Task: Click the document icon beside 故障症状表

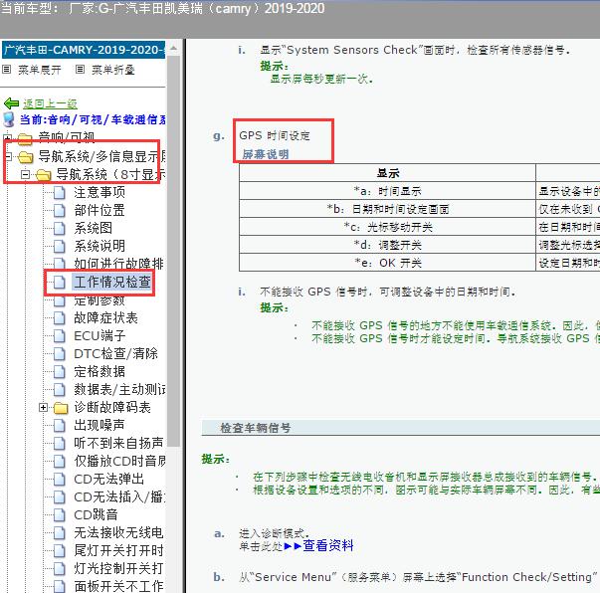Action: click(x=60, y=318)
